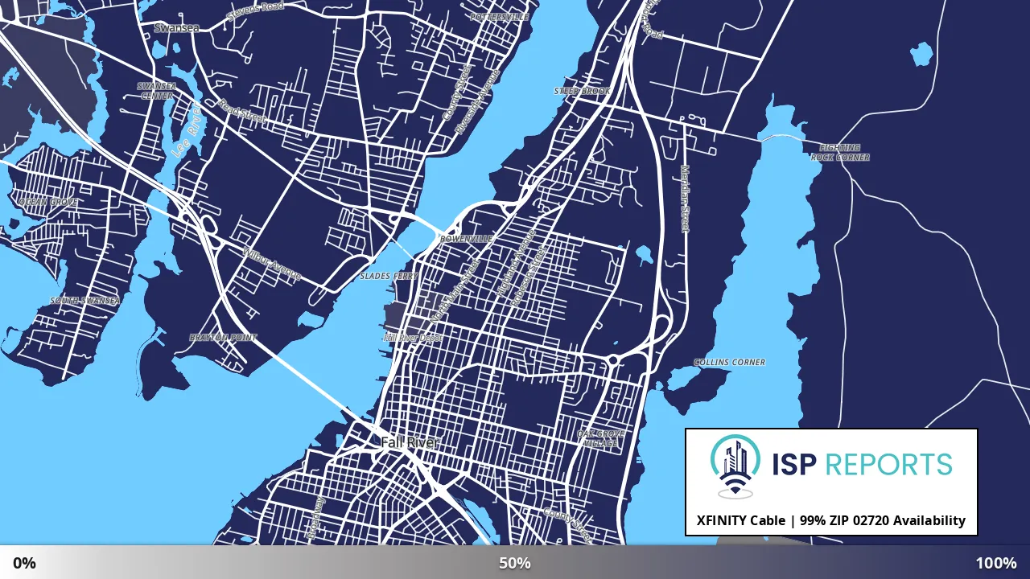This screenshot has height=579, width=1030.
Task: Click the BOWENVILLE map label
Action: coord(466,240)
